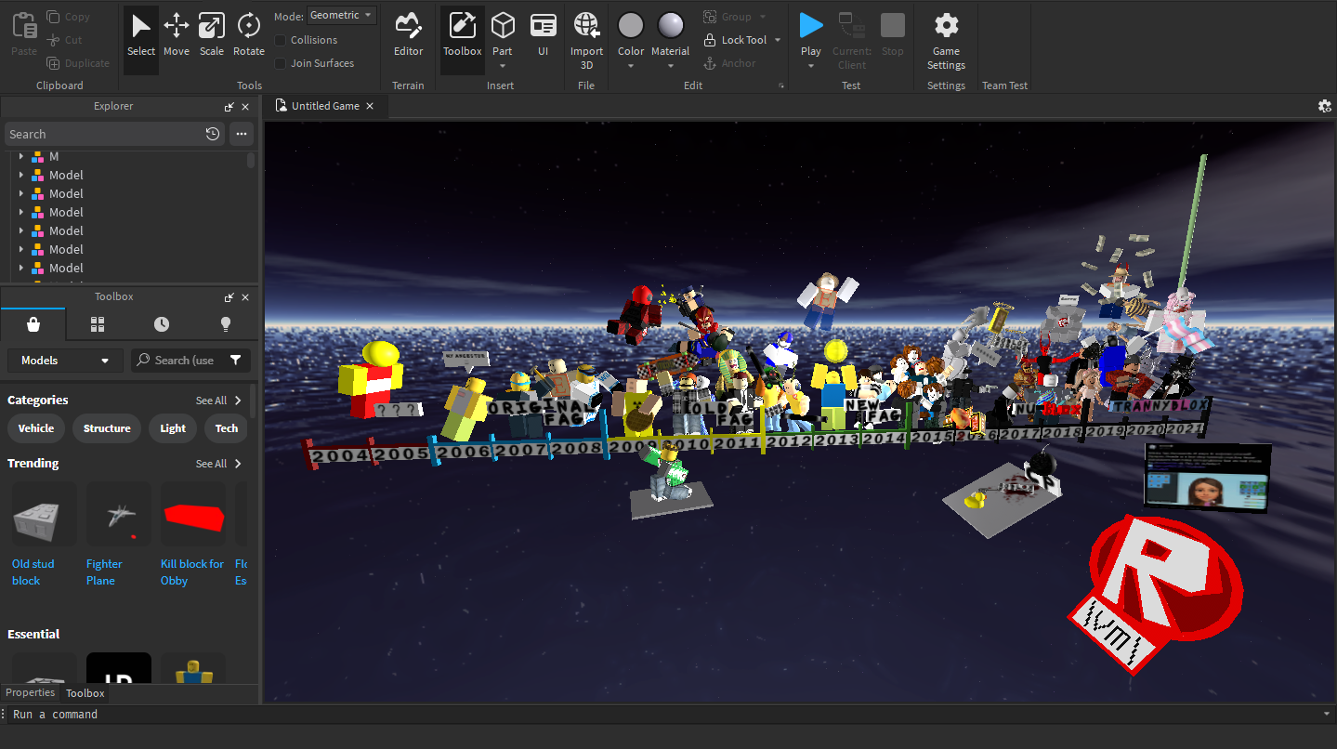Click the Lock Tool padlock

(711, 40)
